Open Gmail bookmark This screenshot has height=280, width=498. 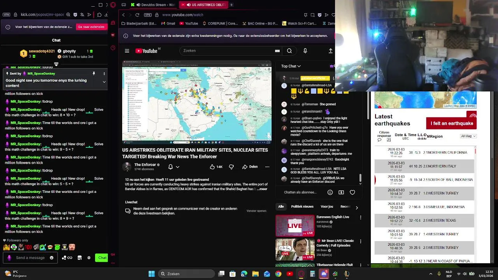click(167, 23)
